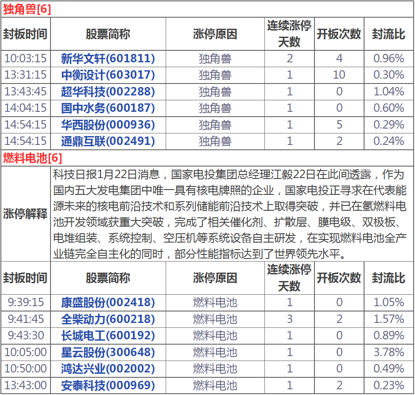Click stock link 中衡设计(603017)
This screenshot has height=395, width=415.
pyautogui.click(x=108, y=75)
